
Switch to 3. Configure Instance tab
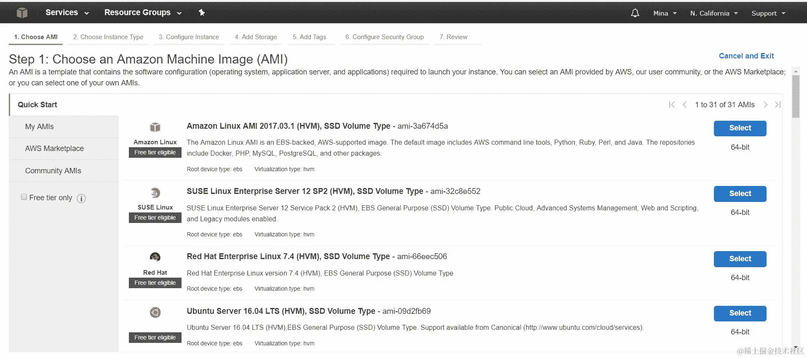[189, 37]
